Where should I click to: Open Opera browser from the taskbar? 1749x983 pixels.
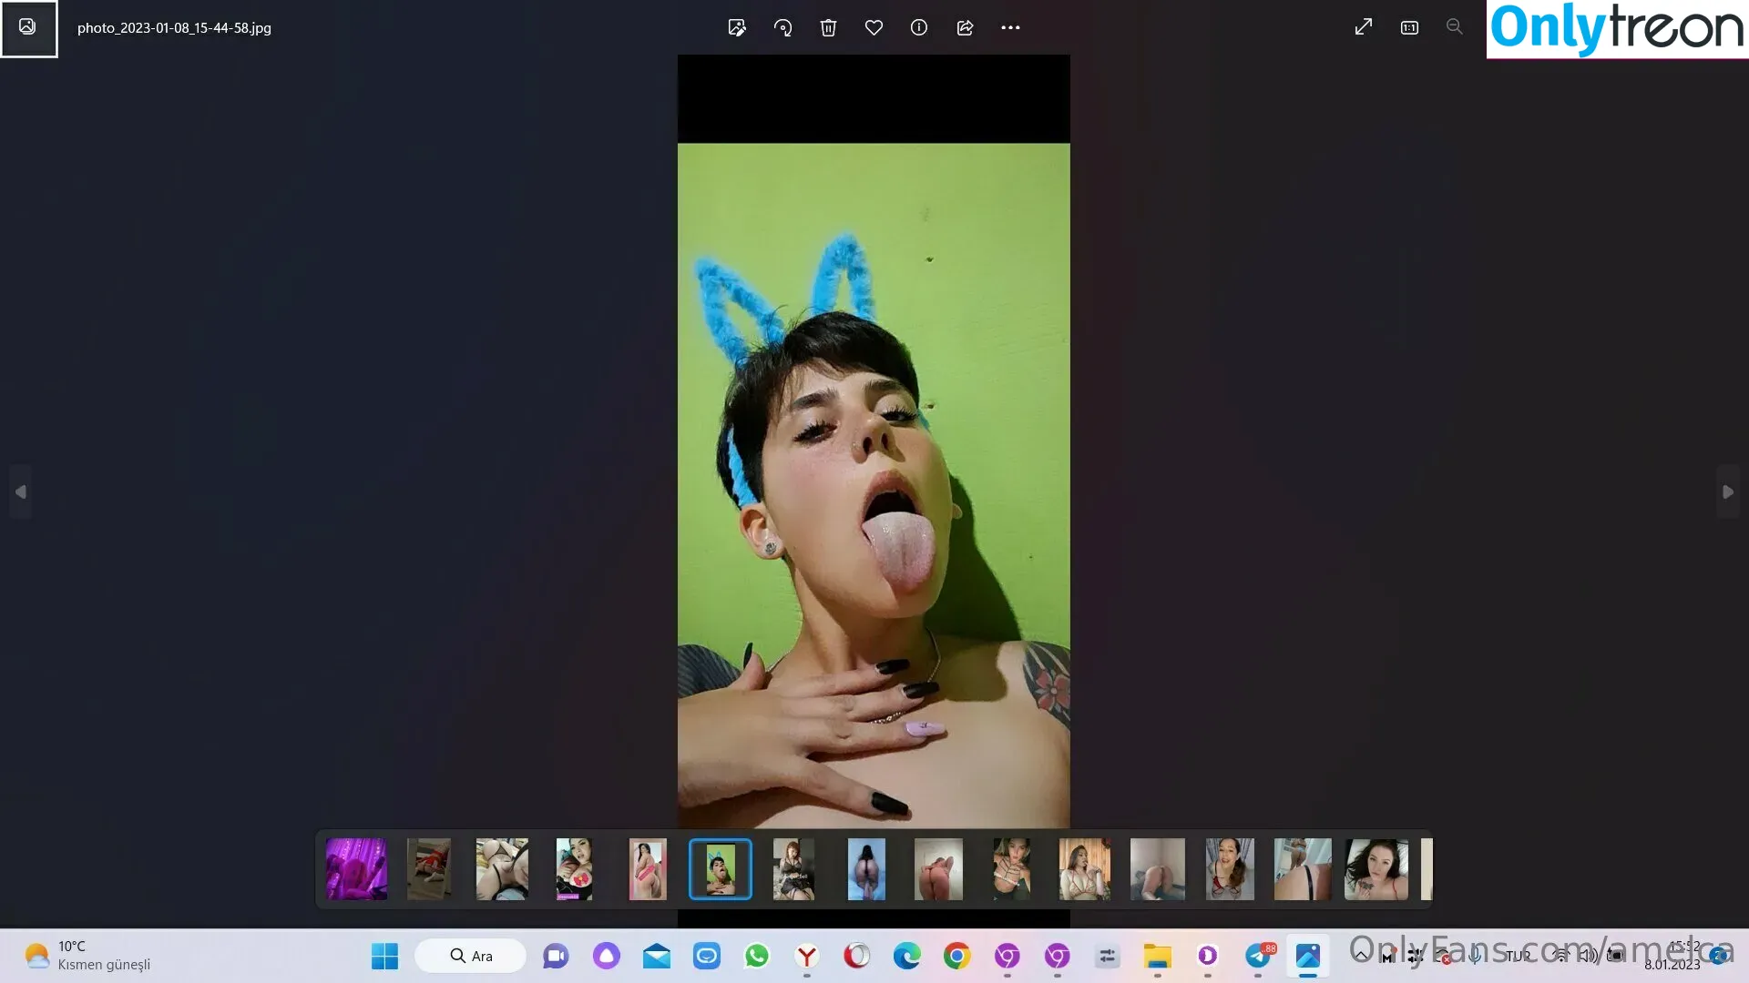point(856,956)
